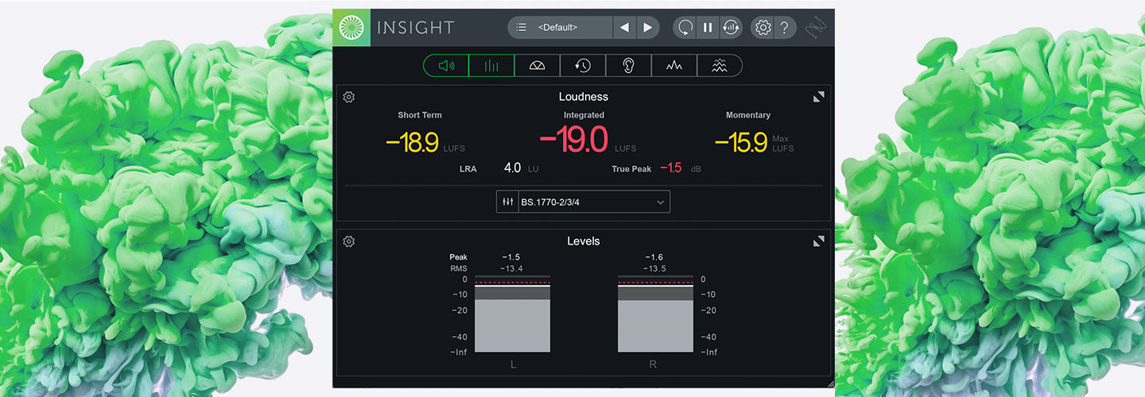Open the Loudness panel settings gear
1145x397 pixels.
coord(348,97)
